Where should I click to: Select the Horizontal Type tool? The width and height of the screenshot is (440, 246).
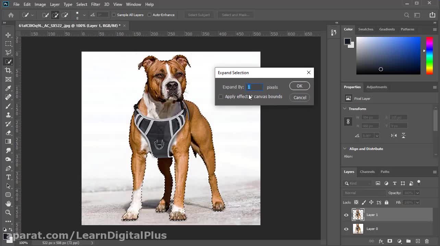tap(8, 177)
